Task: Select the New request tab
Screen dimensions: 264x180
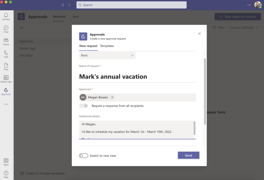Action: tap(88, 46)
